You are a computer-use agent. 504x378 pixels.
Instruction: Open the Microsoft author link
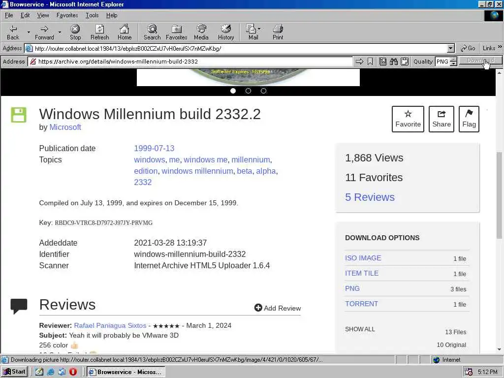(x=65, y=127)
